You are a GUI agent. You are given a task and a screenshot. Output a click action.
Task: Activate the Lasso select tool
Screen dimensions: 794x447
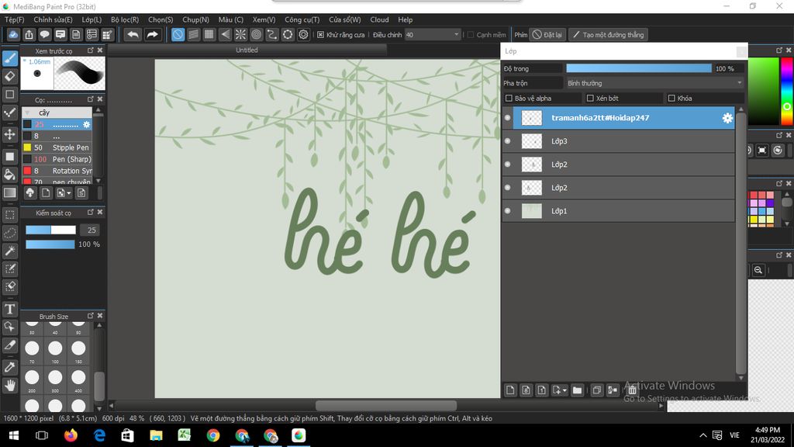(10, 233)
